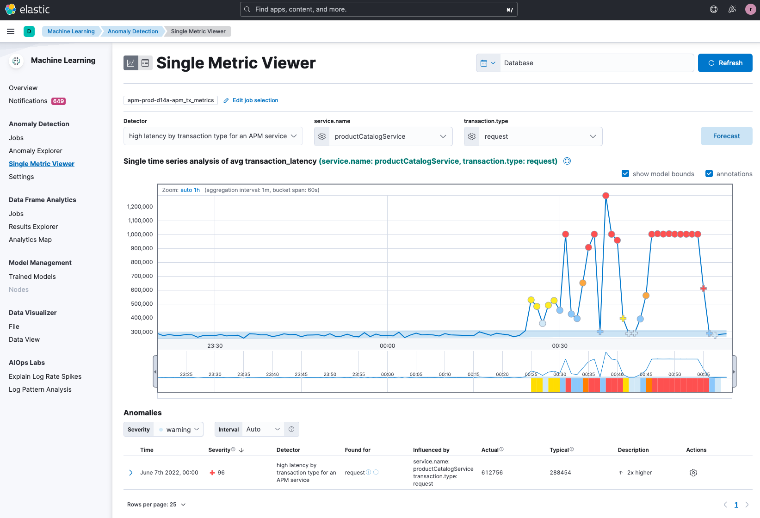Open the help menu icon in header

tap(714, 9)
